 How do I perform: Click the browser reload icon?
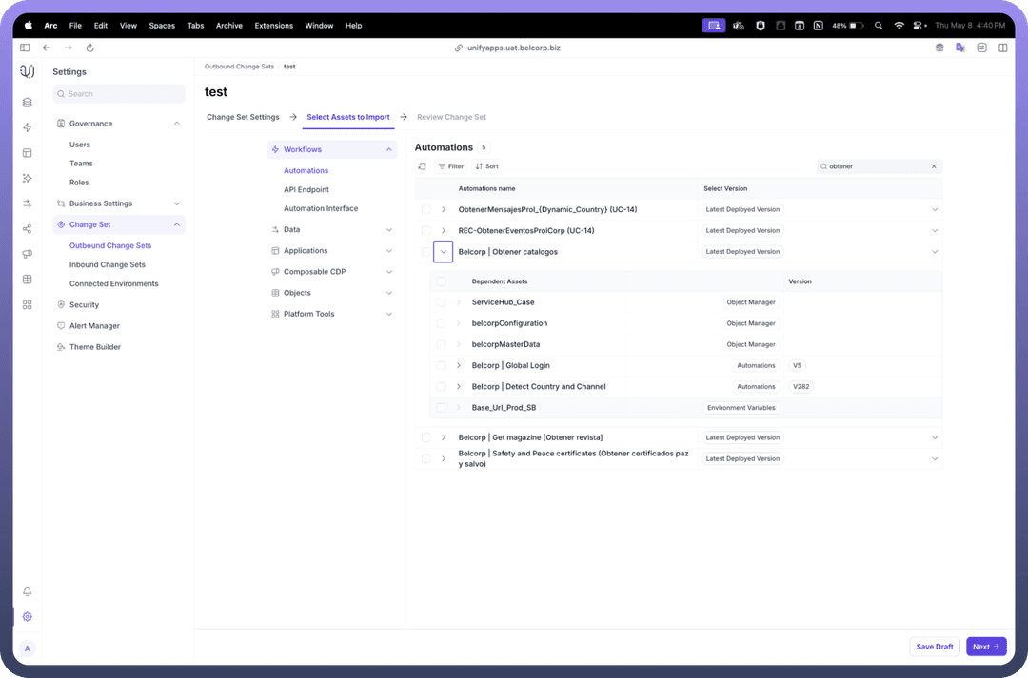tap(89, 48)
